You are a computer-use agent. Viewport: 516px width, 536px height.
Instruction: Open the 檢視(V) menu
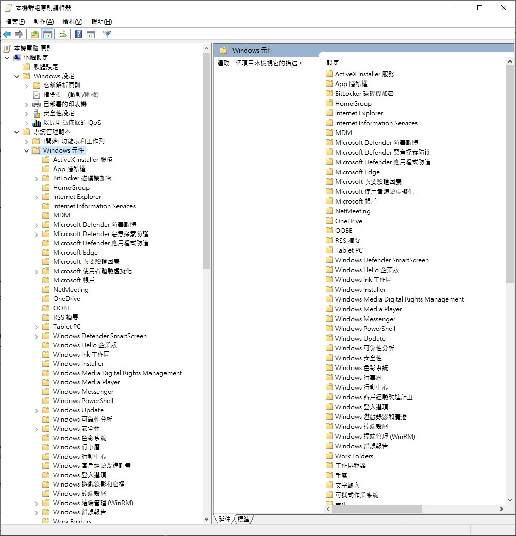click(72, 22)
